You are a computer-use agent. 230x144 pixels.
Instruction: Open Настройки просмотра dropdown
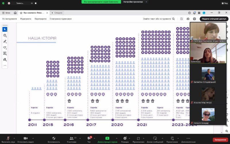tap(135, 2)
